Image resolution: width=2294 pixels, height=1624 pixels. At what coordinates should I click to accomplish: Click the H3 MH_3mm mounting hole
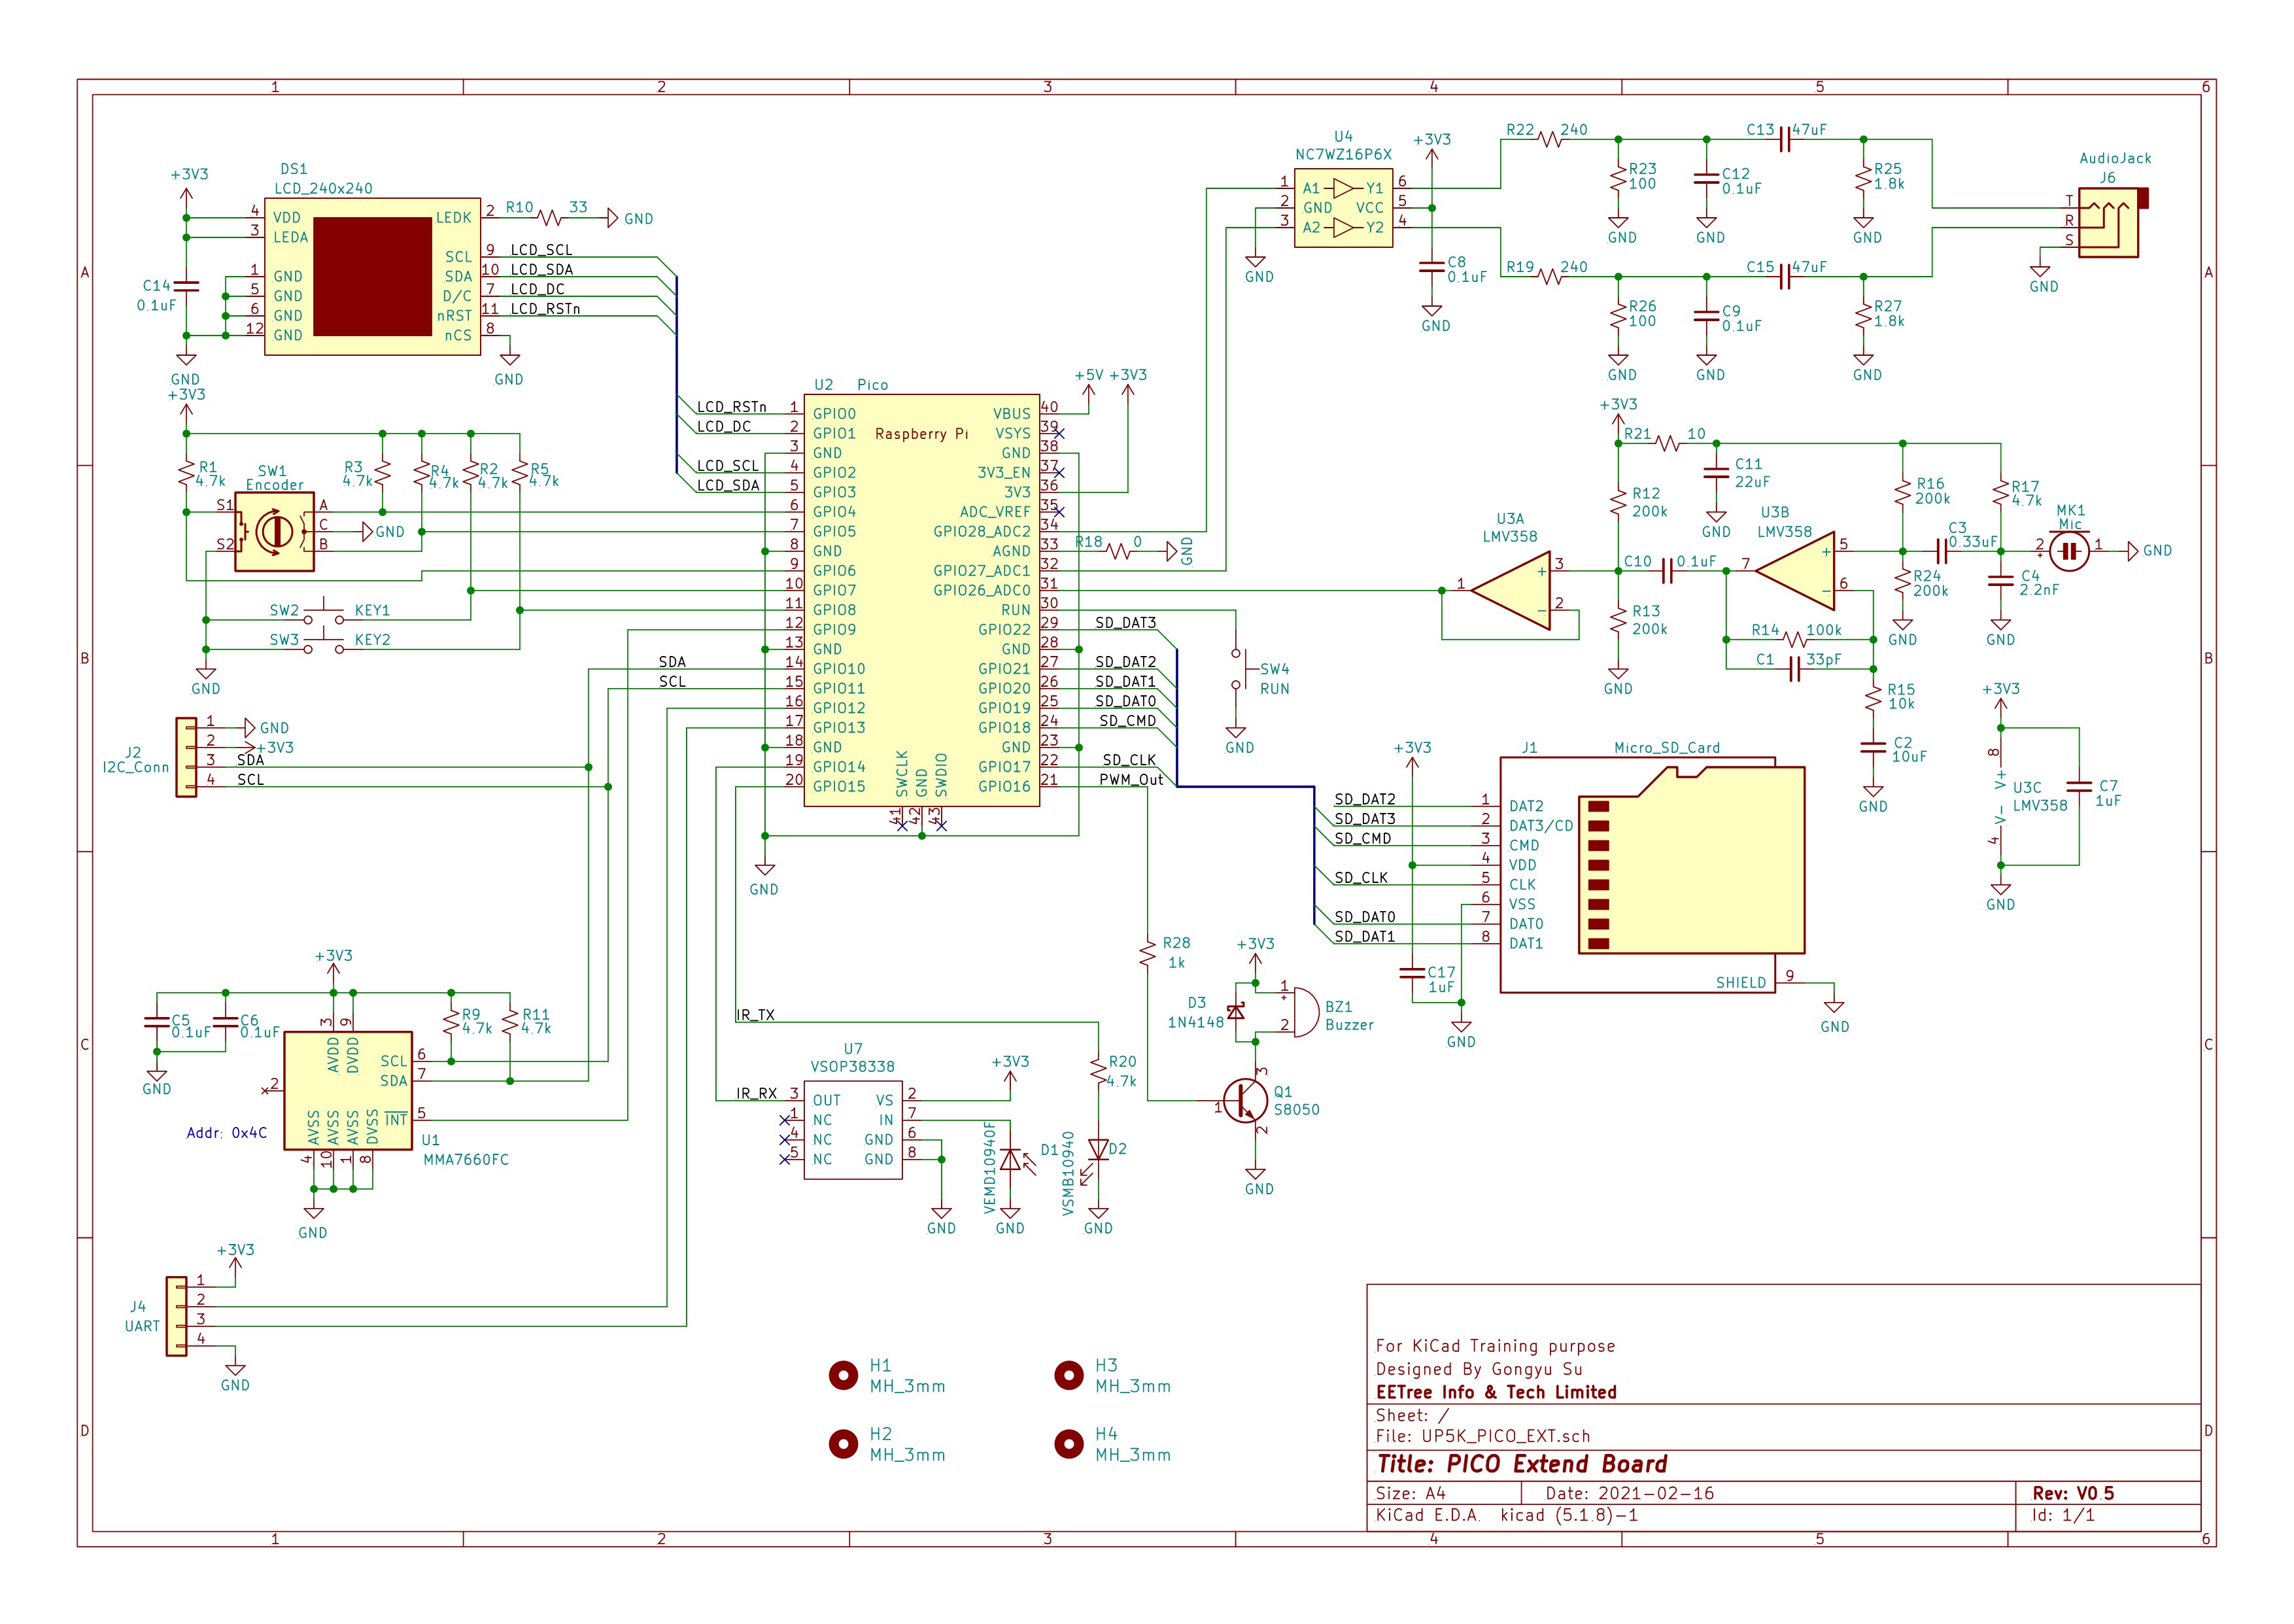pyautogui.click(x=1070, y=1375)
